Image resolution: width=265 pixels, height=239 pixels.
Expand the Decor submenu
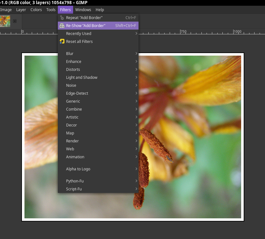pos(98,125)
